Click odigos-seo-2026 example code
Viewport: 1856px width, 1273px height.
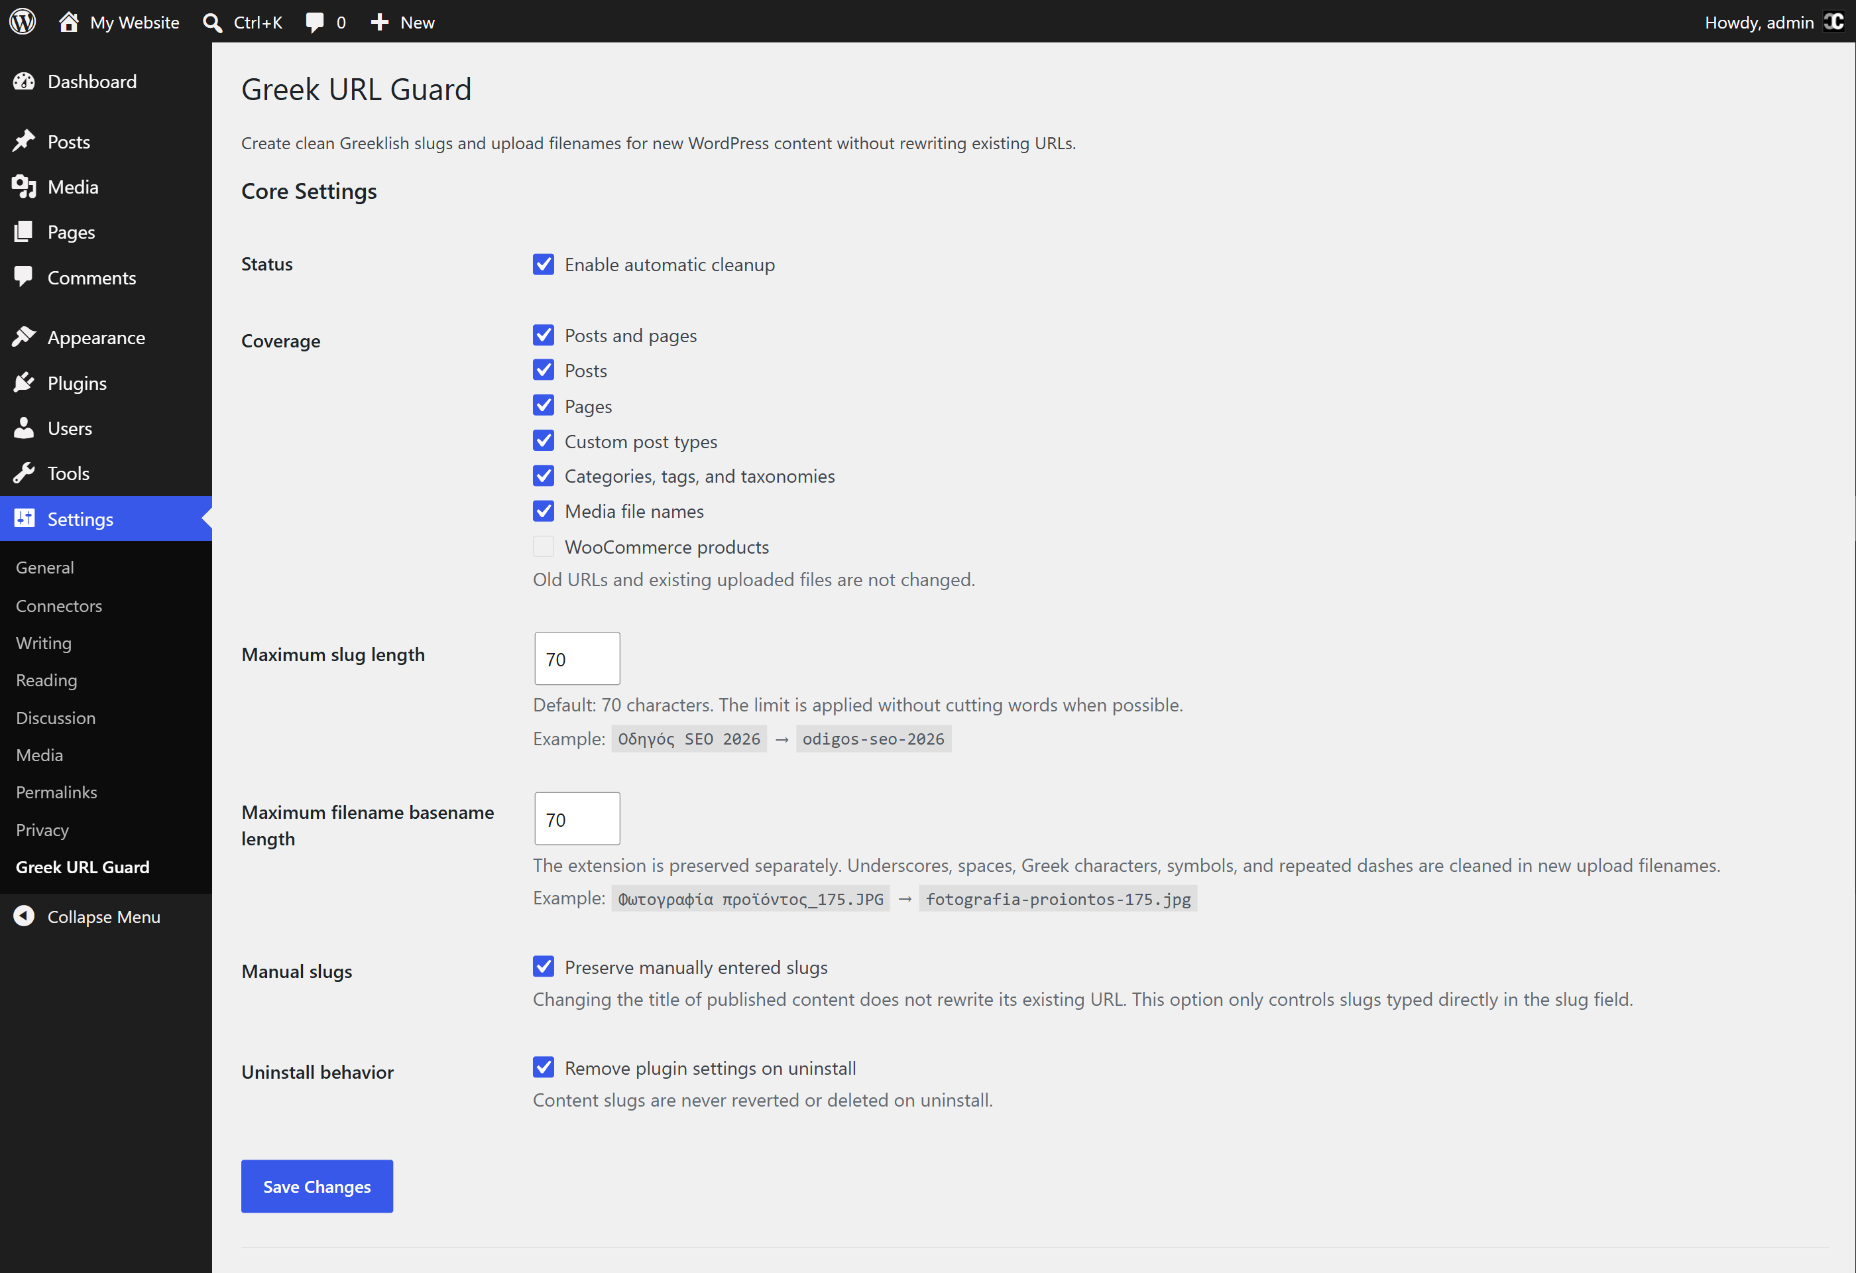pos(874,739)
